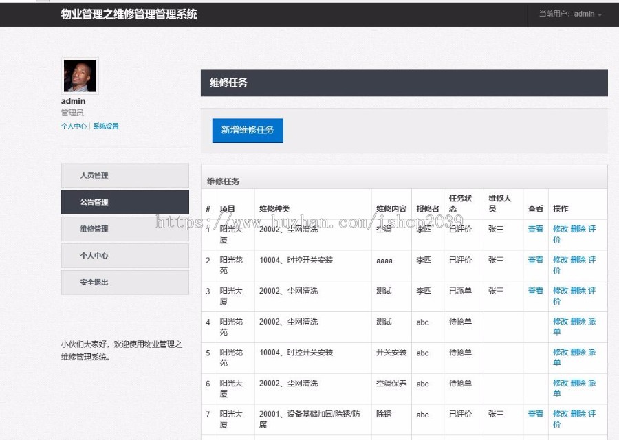Click the 管理员 role label under admin
Screen dimensions: 619x440
coord(72,113)
